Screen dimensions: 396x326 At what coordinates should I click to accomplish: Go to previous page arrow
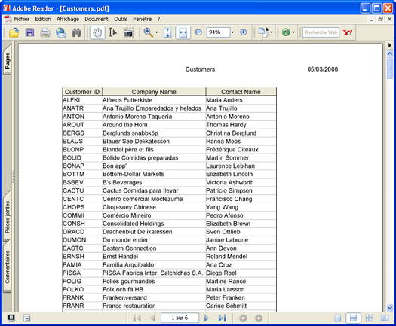(x=153, y=318)
